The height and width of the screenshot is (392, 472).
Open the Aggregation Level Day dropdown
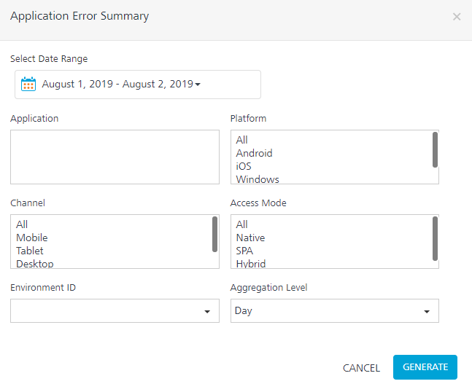pyautogui.click(x=335, y=311)
